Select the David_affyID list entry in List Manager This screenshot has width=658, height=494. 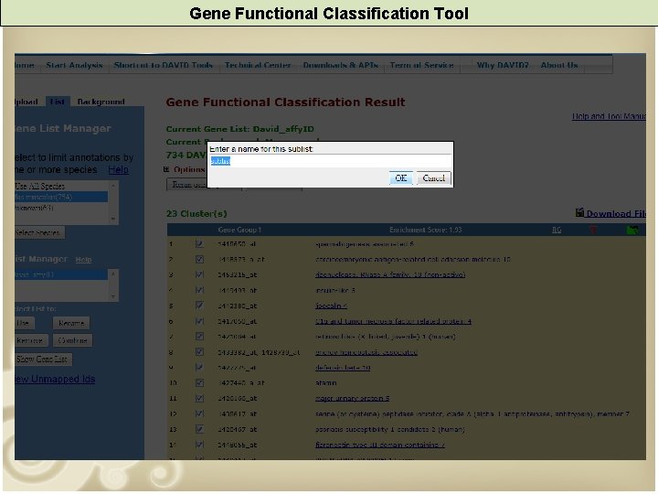pos(61,274)
